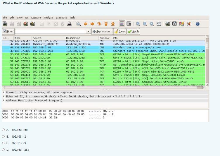Toggle packet colorize icon
220x156 pixels.
[x=122, y=24]
